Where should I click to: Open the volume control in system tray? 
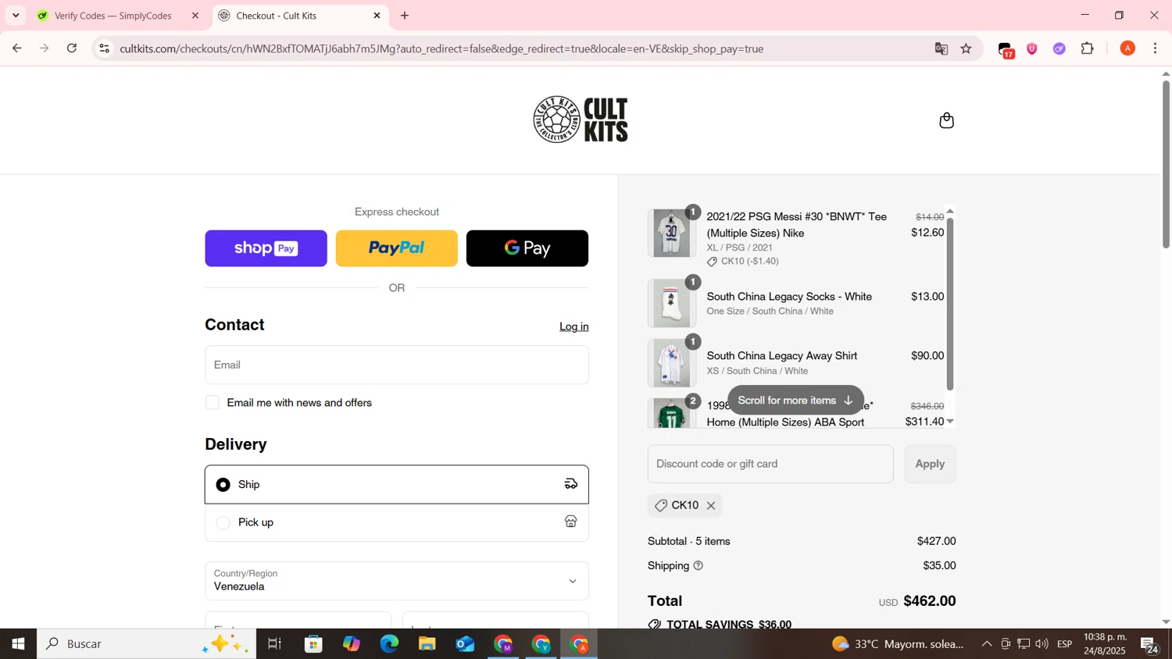1042,644
